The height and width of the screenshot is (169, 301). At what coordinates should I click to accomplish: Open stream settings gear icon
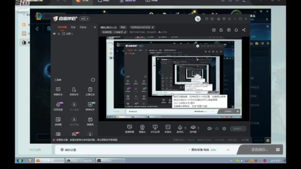[224, 128]
